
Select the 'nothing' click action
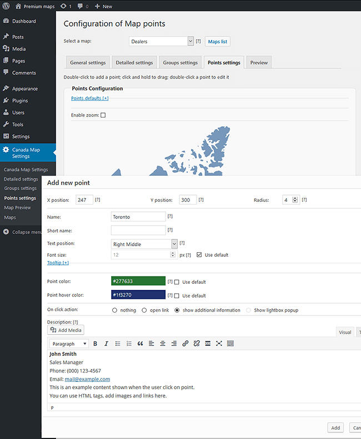(114, 310)
